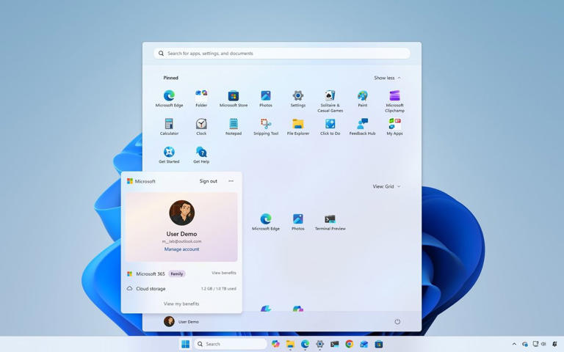Screen dimensions: 564x352
Task: Open network and volume quick settings
Action: tap(539, 344)
